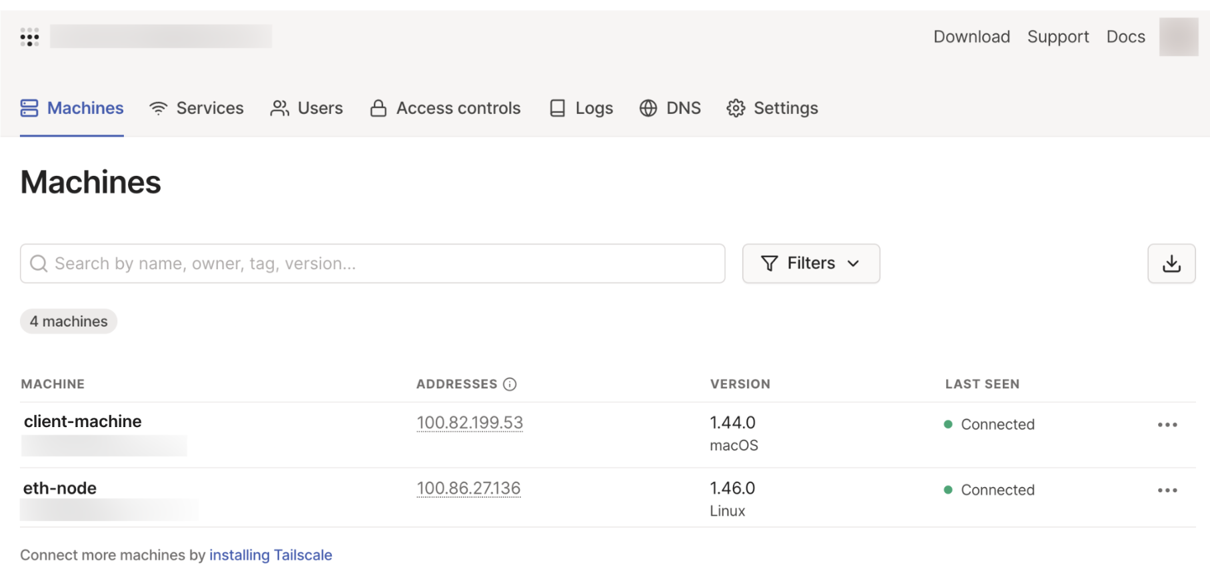Screen dimensions: 1210x585
Task: Click the Addresses info icon
Action: [510, 384]
